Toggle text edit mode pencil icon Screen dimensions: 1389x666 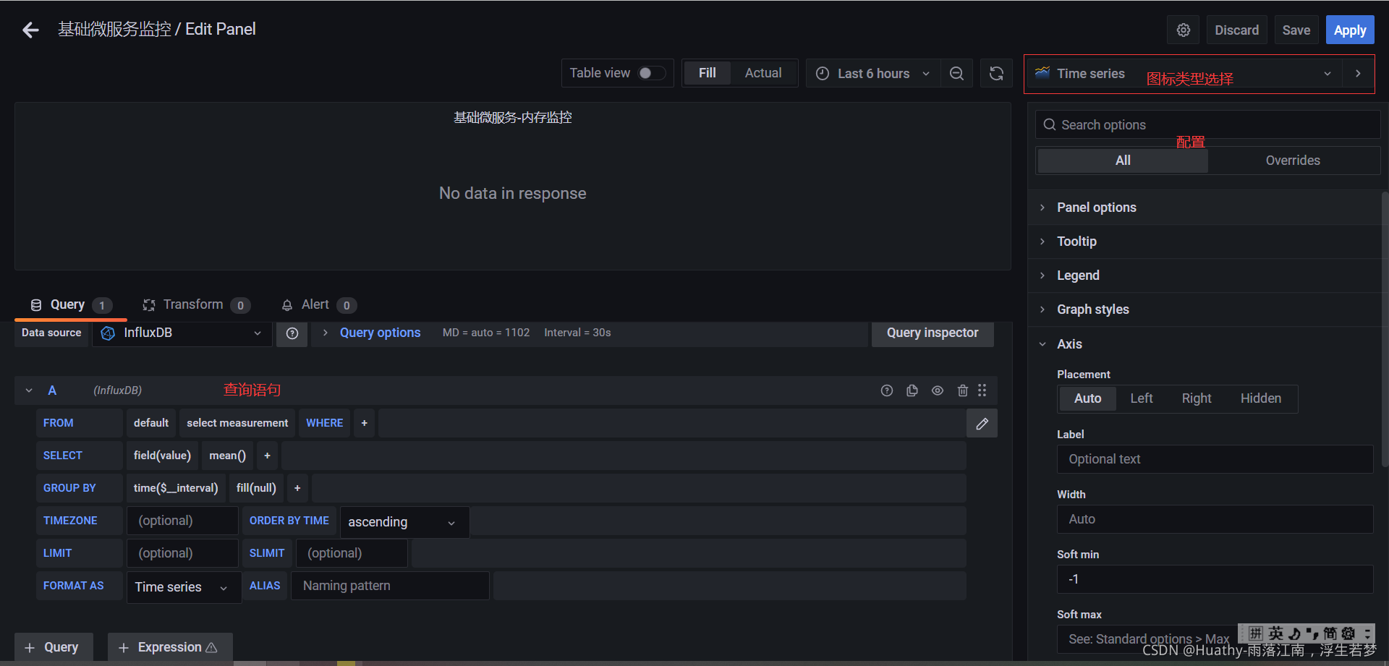click(982, 424)
